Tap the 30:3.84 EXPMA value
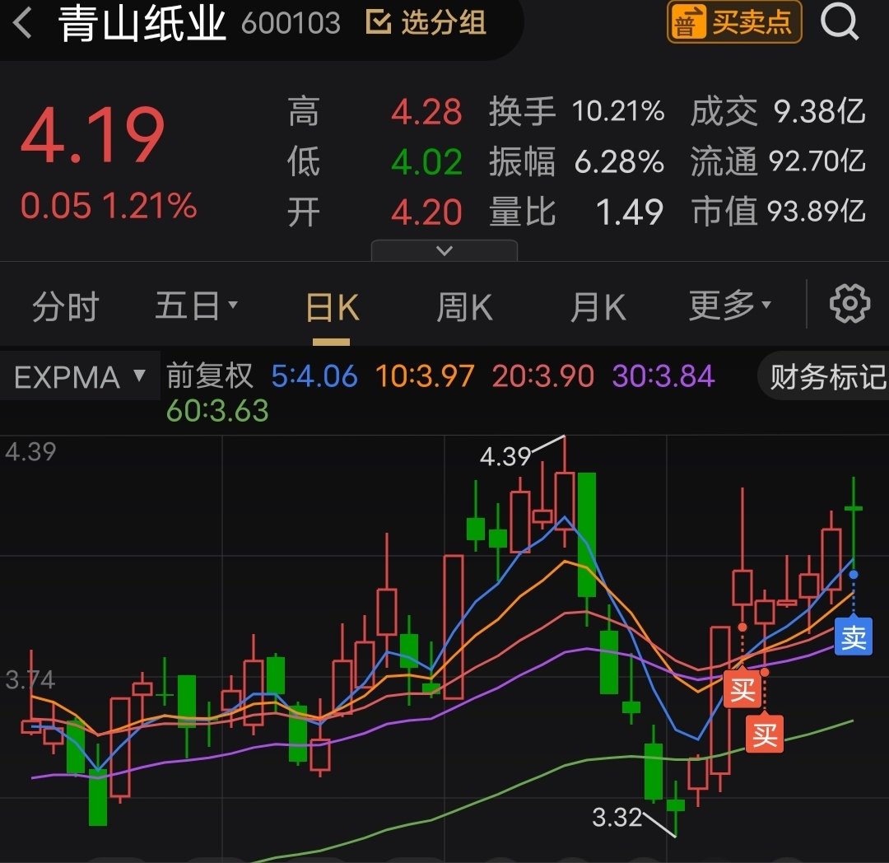889x863 pixels. pyautogui.click(x=663, y=376)
